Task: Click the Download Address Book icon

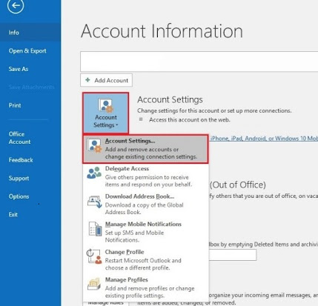Action: [x=94, y=202]
